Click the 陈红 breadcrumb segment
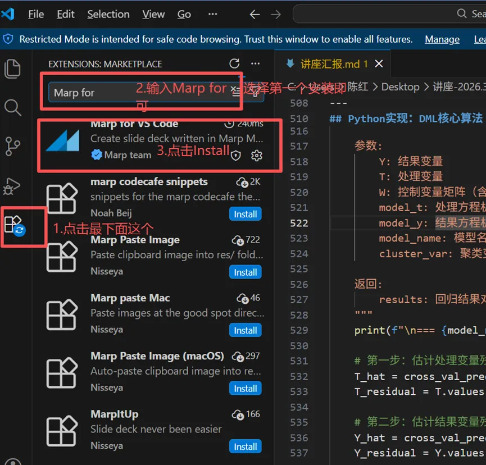Image resolution: width=486 pixels, height=465 pixels. (x=358, y=86)
